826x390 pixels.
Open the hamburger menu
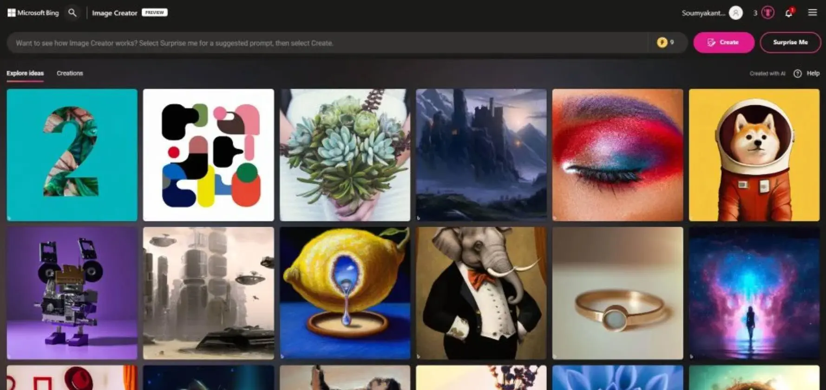[x=812, y=13]
